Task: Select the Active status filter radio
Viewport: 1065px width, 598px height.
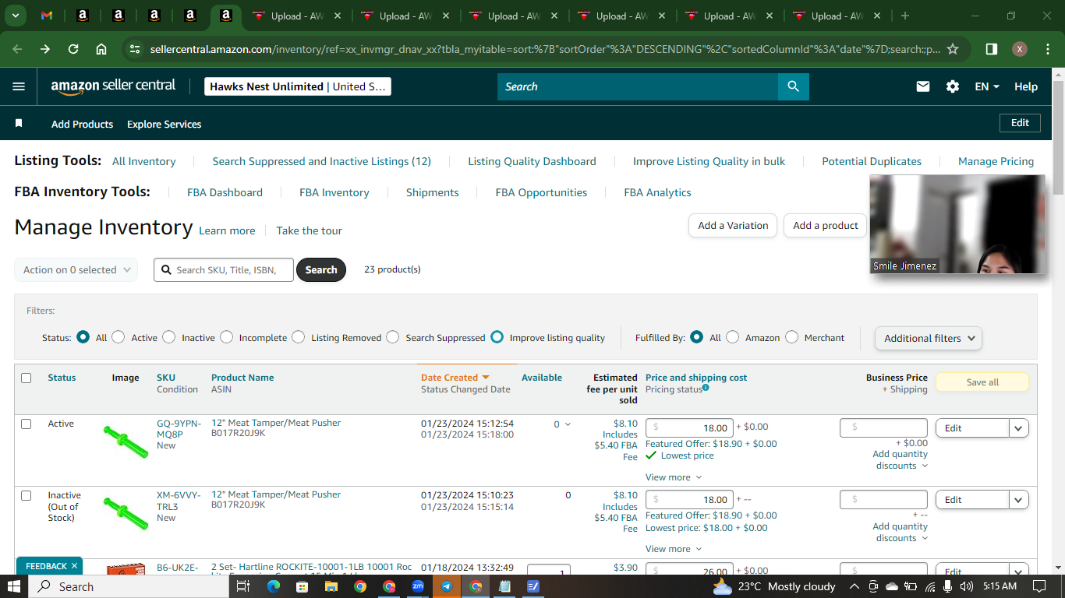Action: click(x=119, y=337)
